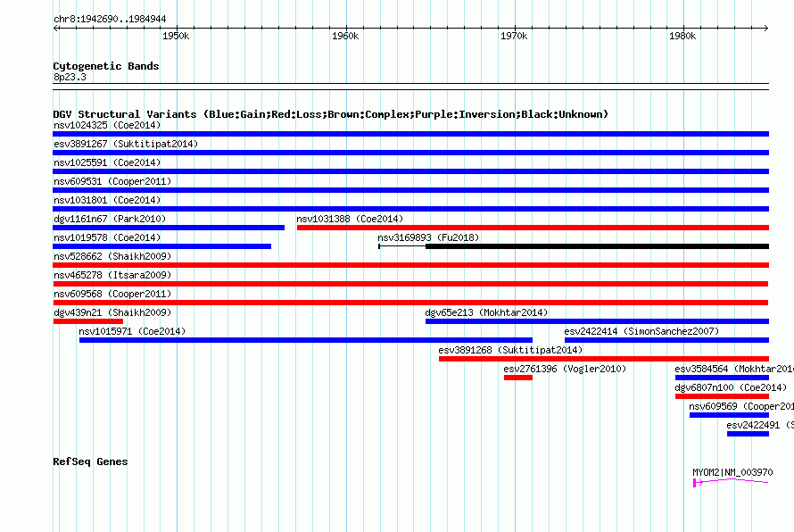
Task: Open the RefSeq Genes track heading
Action: (90, 461)
